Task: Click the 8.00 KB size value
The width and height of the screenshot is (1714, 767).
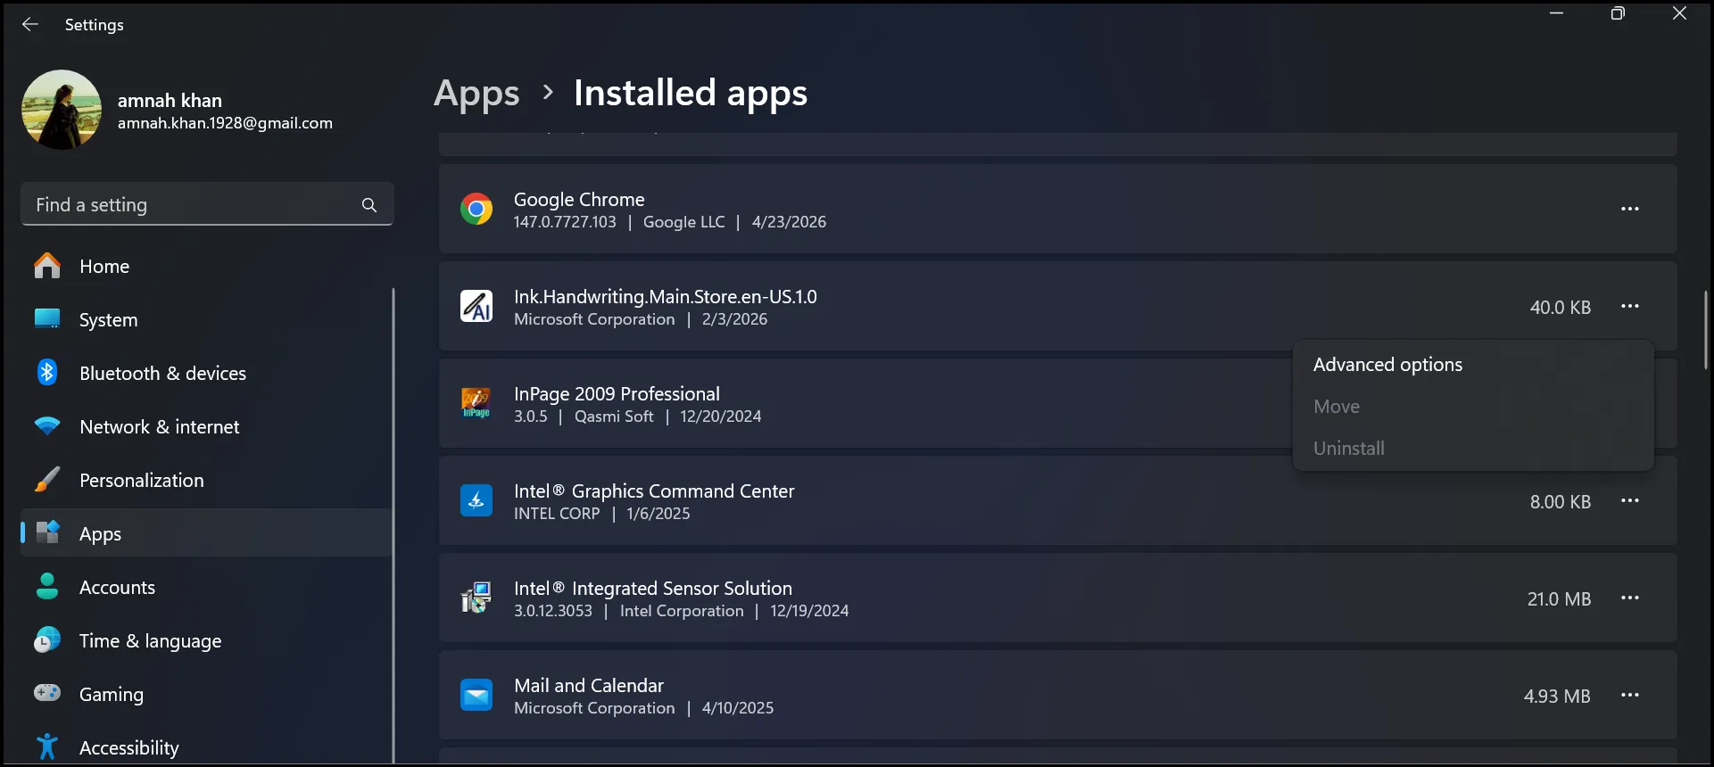Action: click(x=1561, y=502)
